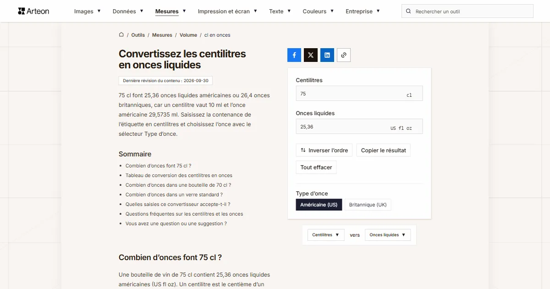Image resolution: width=550 pixels, height=289 pixels.
Task: Focus the Centilitres input field
Action: (x=359, y=94)
